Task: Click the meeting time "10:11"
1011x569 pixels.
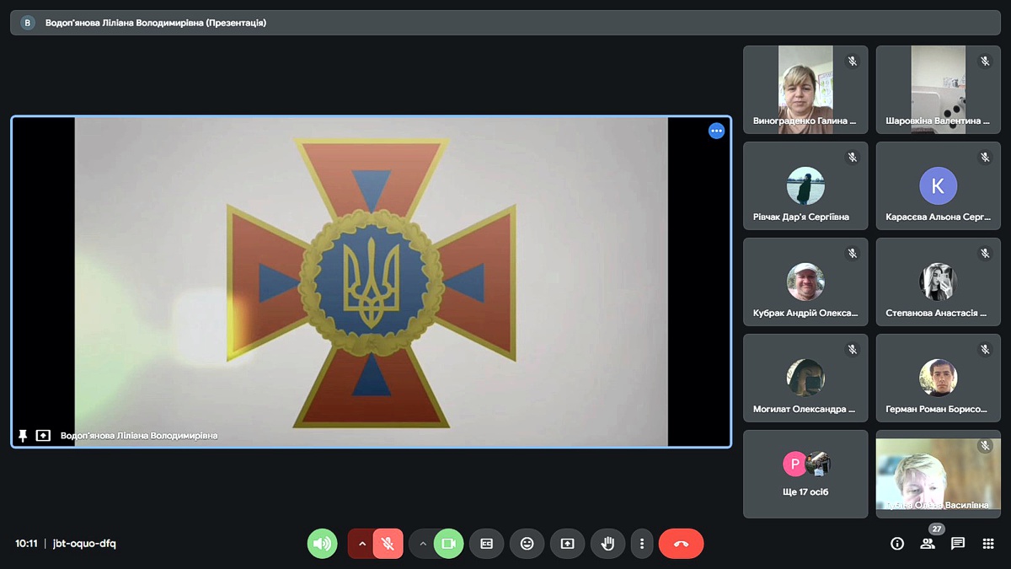Action: 26,544
